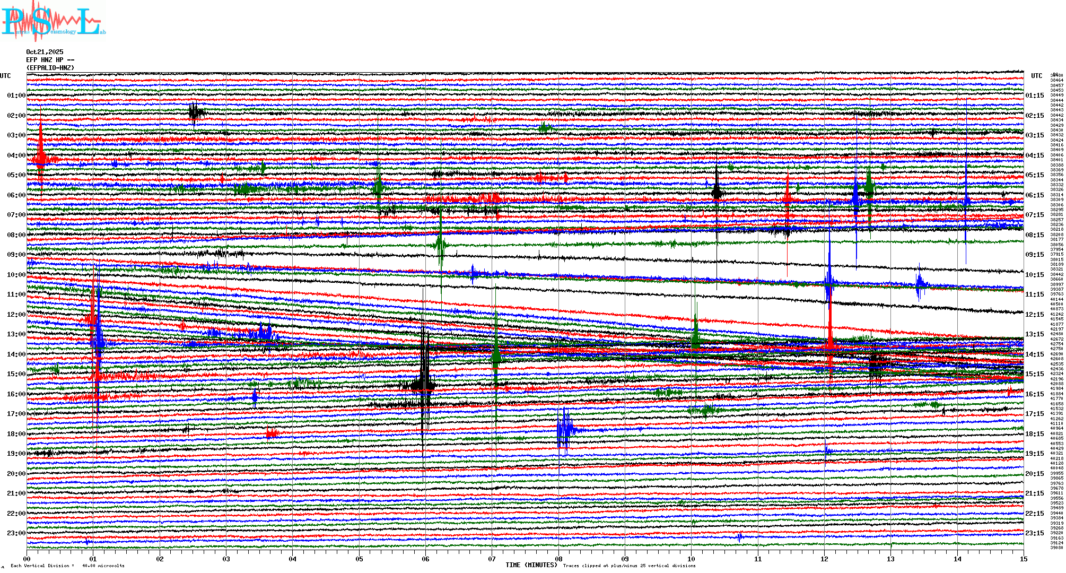
Task: Select the 10:15 time label on right
Action: click(1034, 275)
